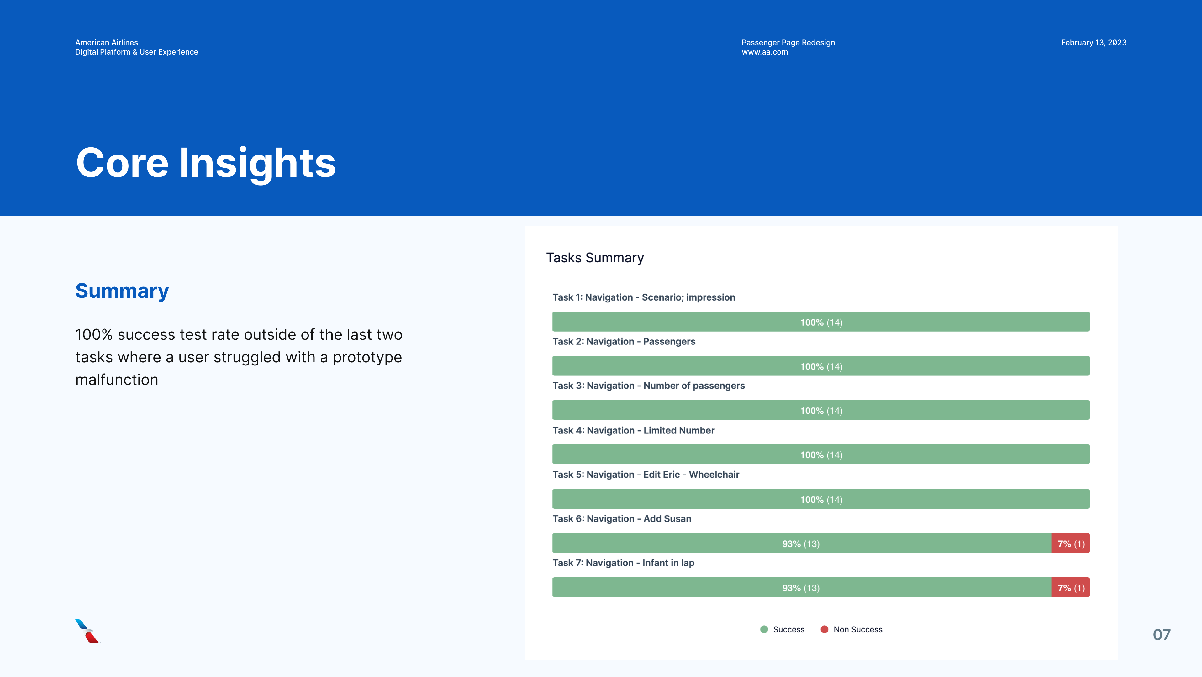Click the Task 6 red 7% segment
Viewport: 1202px width, 677px height.
tap(1070, 543)
